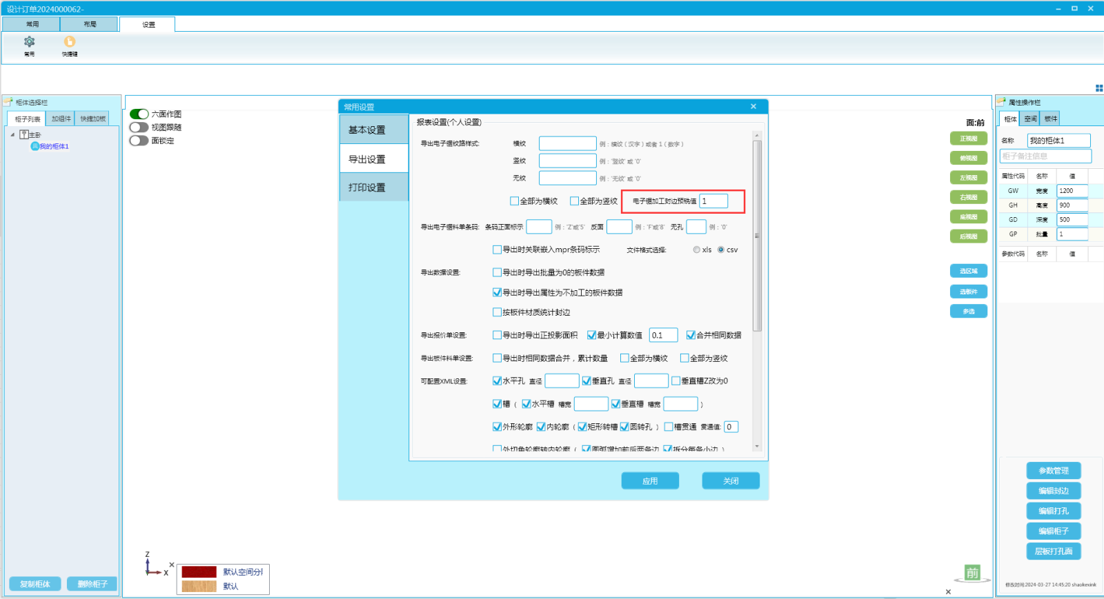This screenshot has width=1104, height=599.
Task: Check 垂直槽Z改为0
Action: pyautogui.click(x=676, y=380)
